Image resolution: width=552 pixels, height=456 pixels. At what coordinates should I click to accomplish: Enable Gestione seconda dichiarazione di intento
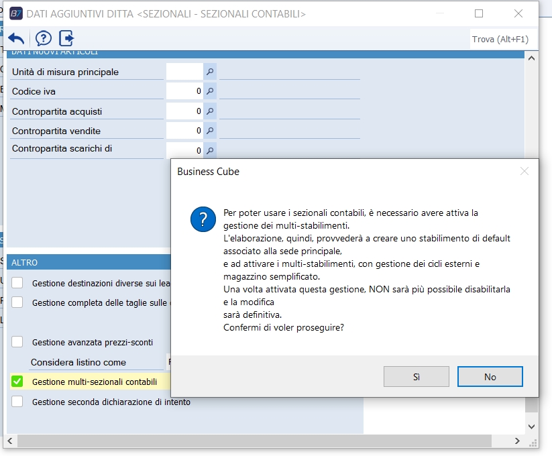(x=17, y=402)
